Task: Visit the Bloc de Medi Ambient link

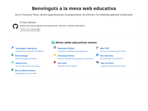Action: tap(25, 70)
